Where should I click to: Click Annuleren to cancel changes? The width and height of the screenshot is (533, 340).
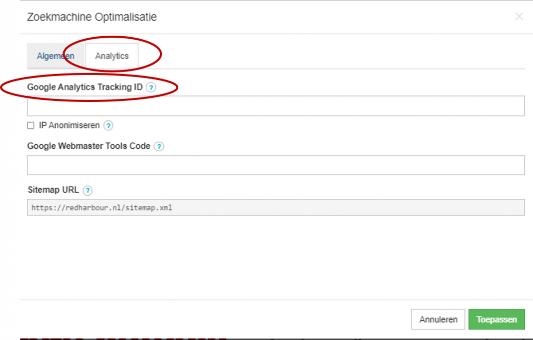click(x=438, y=319)
